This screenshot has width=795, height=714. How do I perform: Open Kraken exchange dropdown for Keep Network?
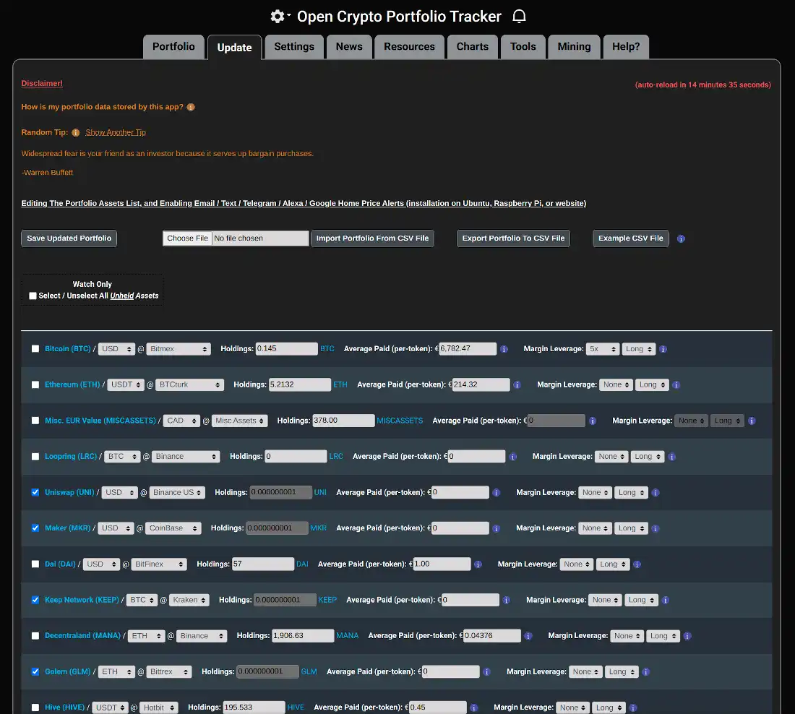189,600
